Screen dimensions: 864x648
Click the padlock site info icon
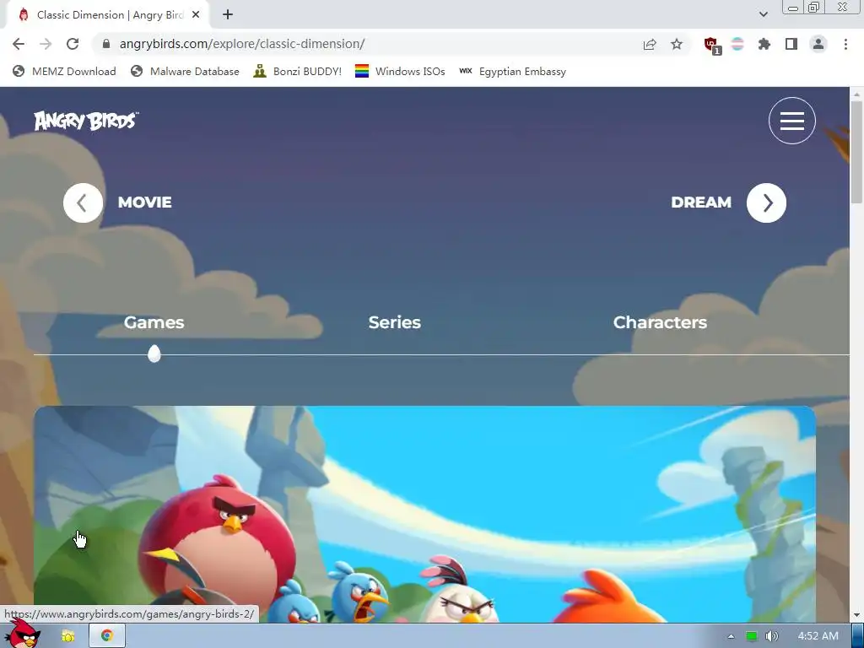(x=106, y=44)
